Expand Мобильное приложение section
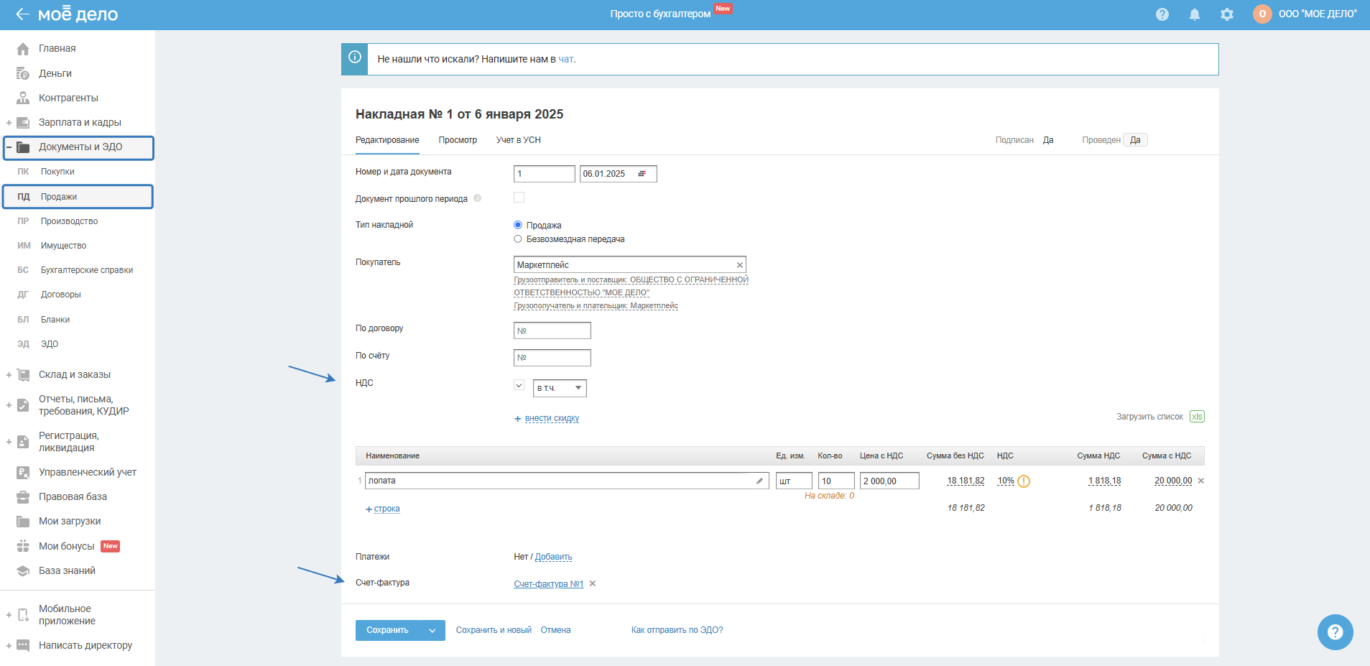 click(9, 615)
